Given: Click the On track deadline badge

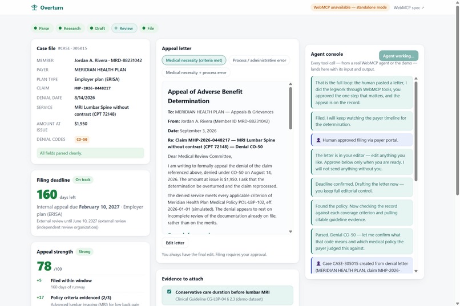Looking at the screenshot, I should click(x=83, y=180).
